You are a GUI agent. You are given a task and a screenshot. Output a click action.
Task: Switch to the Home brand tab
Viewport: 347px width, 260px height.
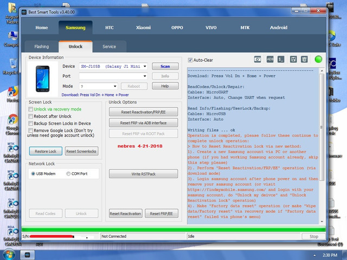point(42,28)
